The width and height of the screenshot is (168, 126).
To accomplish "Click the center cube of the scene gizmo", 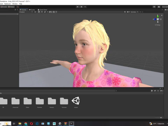I will pos(158,19).
